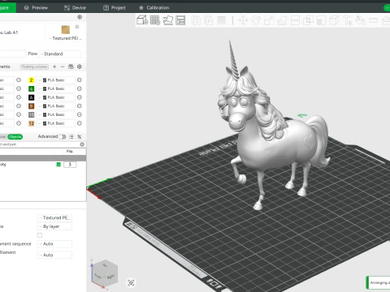Click the plus icon to add filament
The image size is (390, 292).
point(54,67)
